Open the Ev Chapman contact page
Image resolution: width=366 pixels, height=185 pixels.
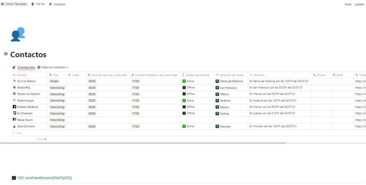25,113
